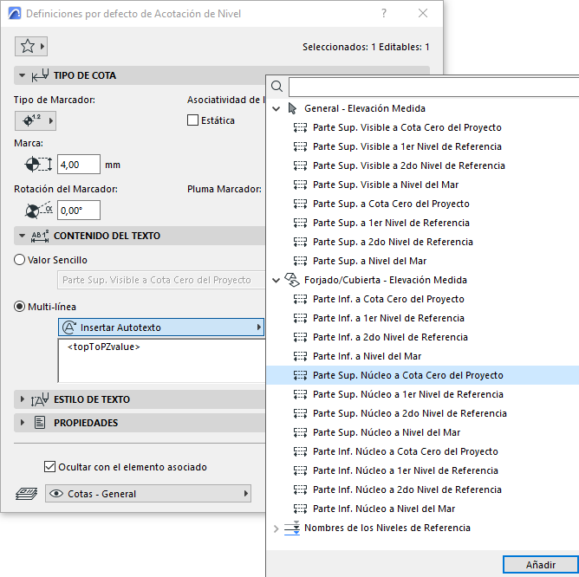Collapse the CONTENIDO DEL TEXTO panel
This screenshot has width=579, height=577.
[x=23, y=236]
